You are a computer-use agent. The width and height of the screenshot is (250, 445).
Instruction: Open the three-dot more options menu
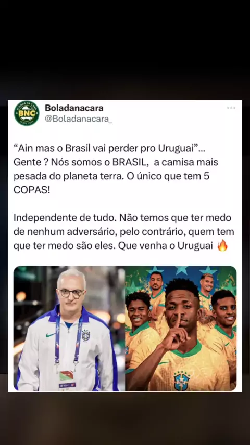pyautogui.click(x=231, y=108)
